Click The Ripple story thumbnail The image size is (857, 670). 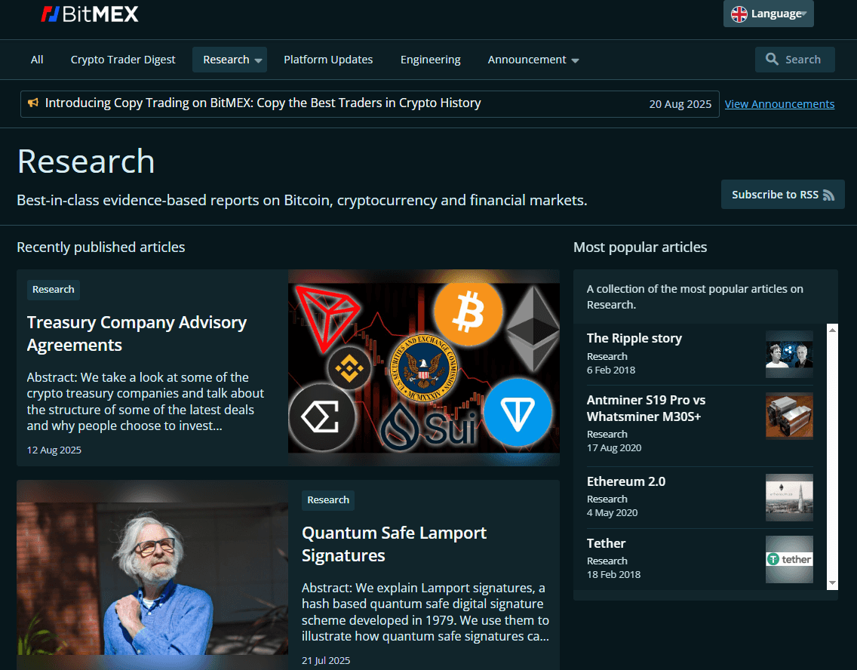[789, 354]
